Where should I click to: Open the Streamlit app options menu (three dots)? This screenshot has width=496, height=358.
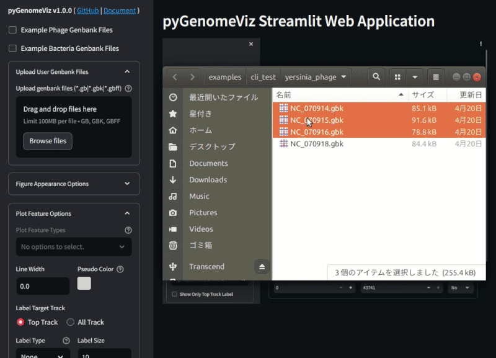click(x=480, y=43)
